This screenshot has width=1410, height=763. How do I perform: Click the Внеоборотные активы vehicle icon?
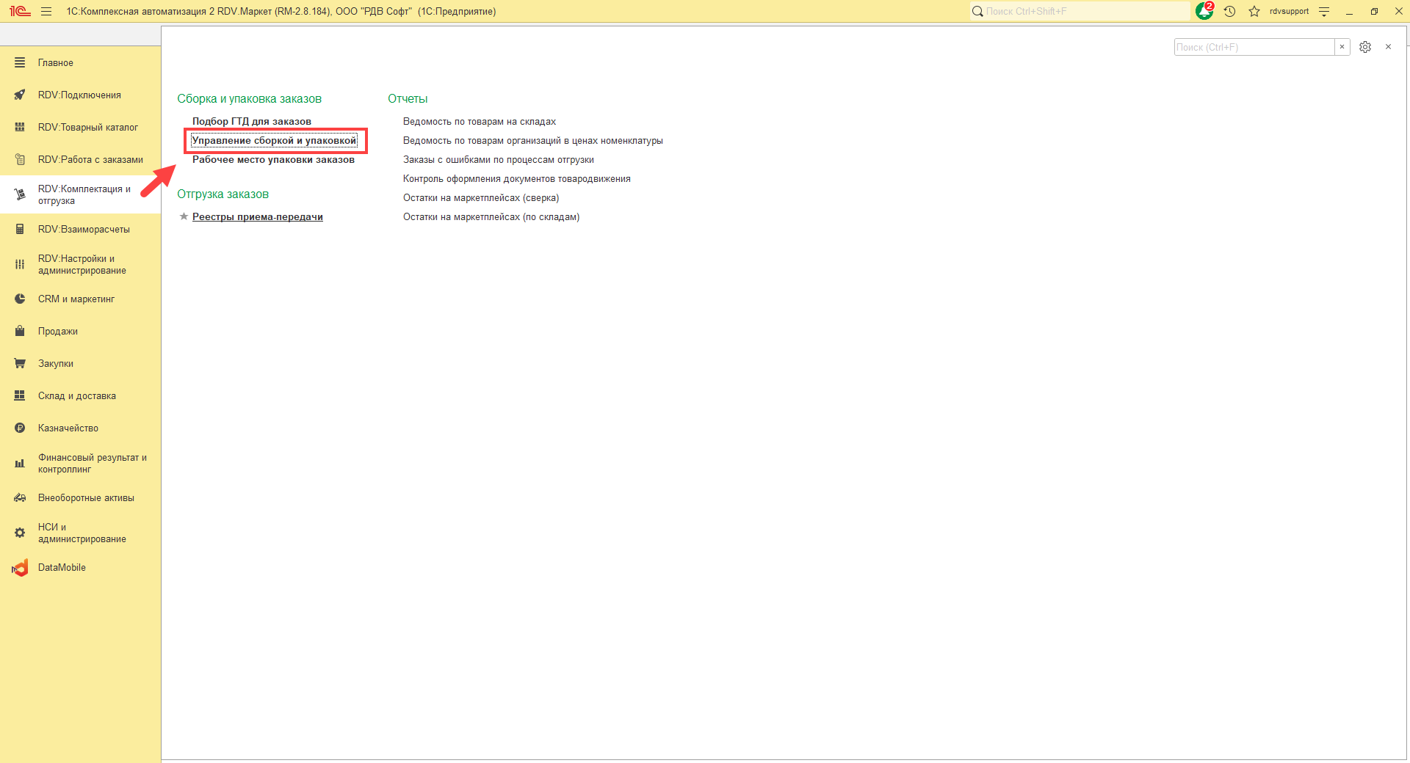click(x=20, y=498)
